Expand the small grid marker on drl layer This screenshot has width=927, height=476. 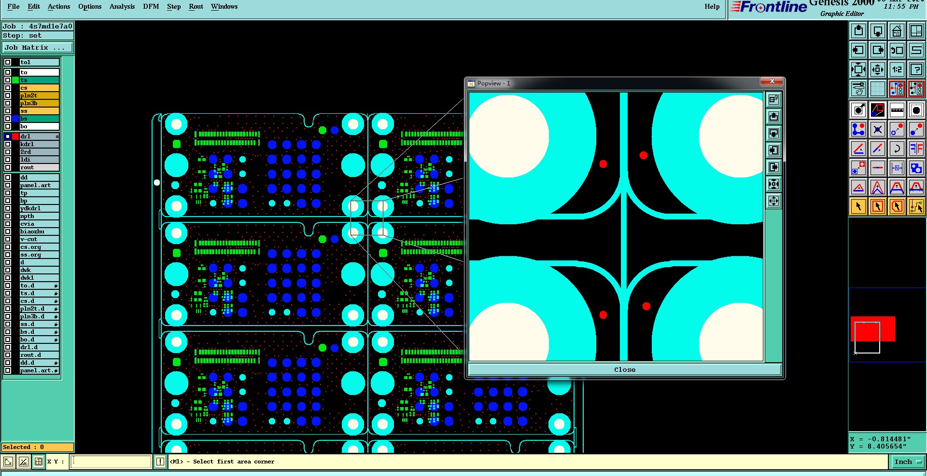tap(57, 136)
